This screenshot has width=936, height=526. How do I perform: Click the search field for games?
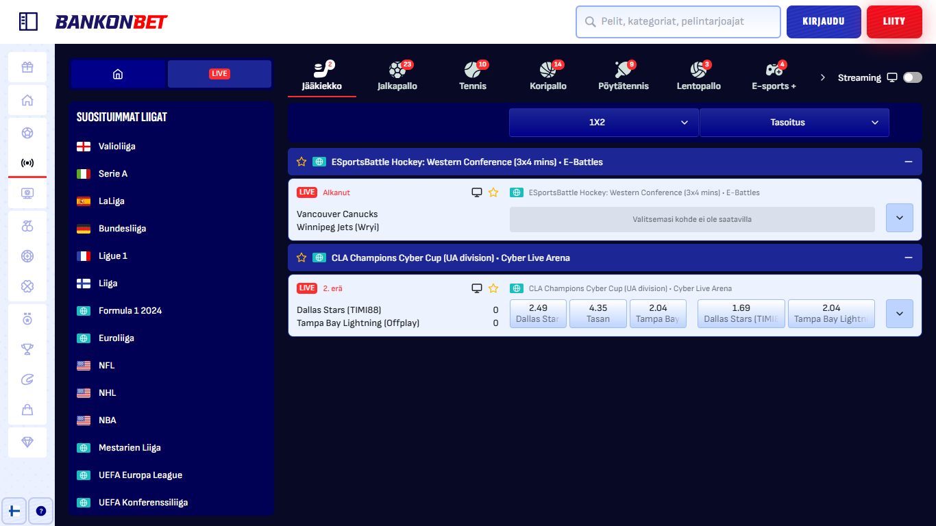click(678, 22)
